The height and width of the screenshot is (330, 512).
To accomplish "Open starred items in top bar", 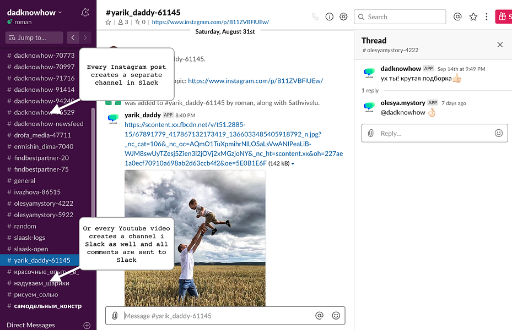I will click(x=473, y=16).
